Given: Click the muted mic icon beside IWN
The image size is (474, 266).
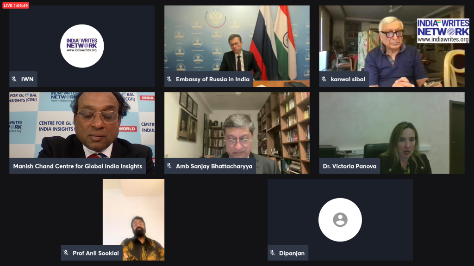Looking at the screenshot, I should tap(14, 79).
